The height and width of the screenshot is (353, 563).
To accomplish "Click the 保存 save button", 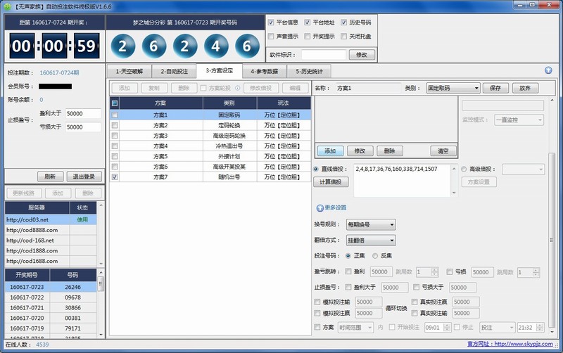I will (495, 88).
